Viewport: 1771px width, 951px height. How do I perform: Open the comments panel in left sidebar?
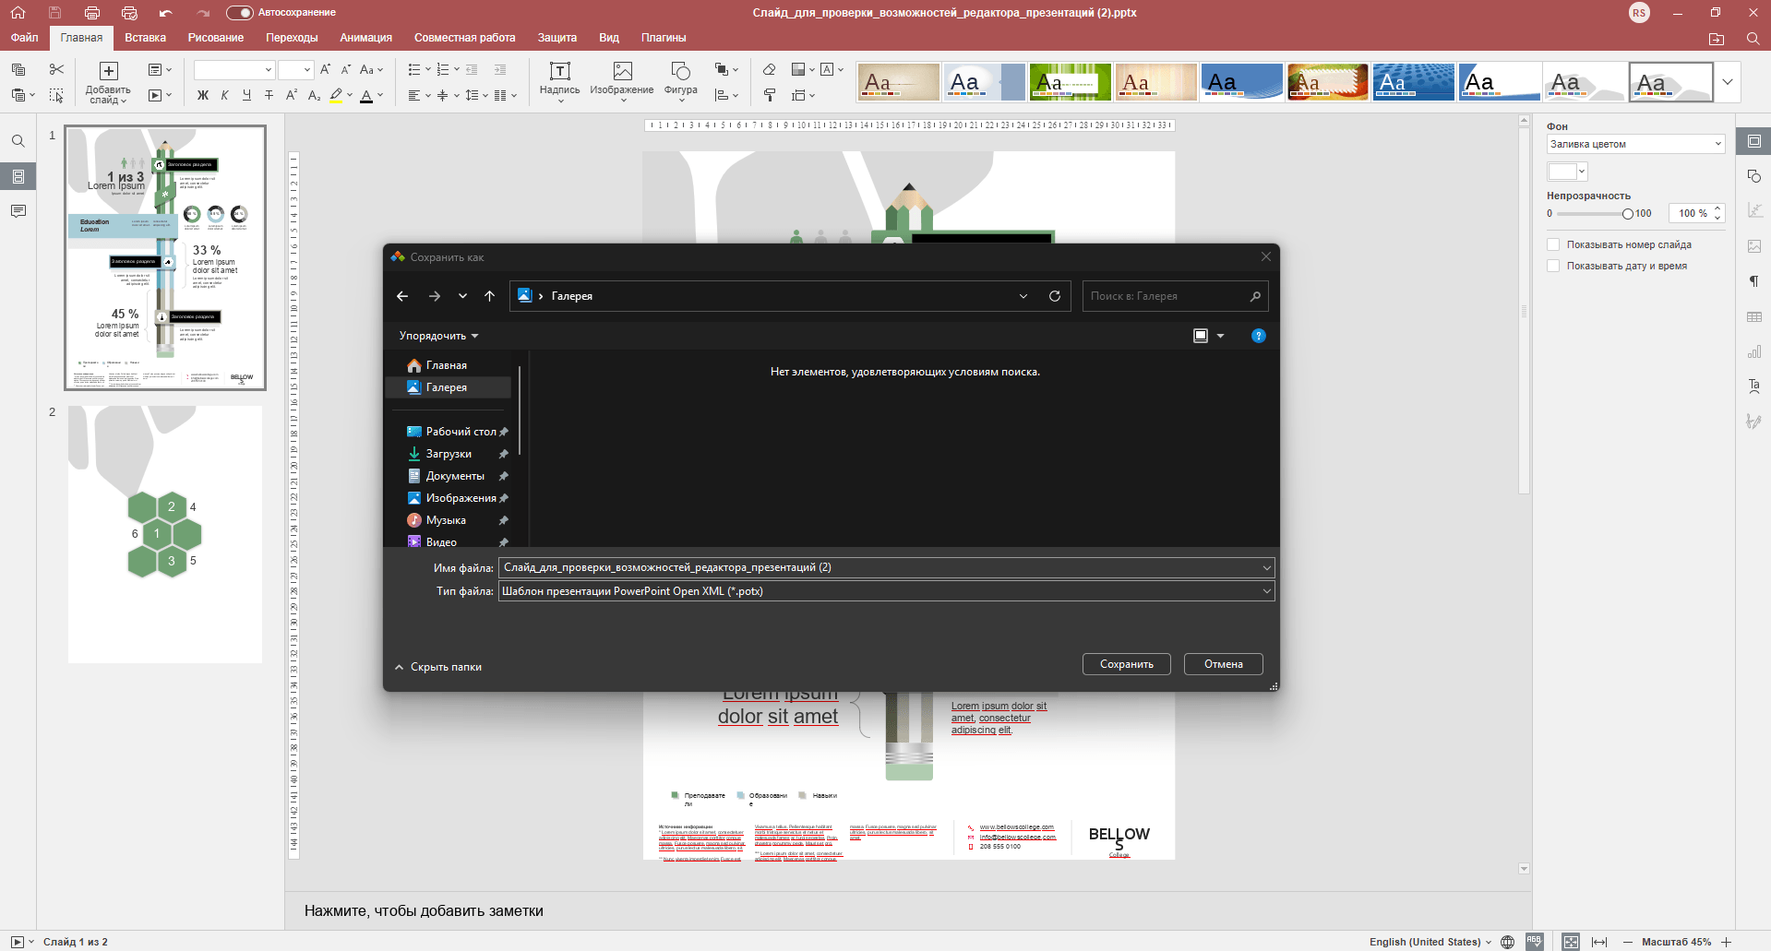tap(18, 211)
